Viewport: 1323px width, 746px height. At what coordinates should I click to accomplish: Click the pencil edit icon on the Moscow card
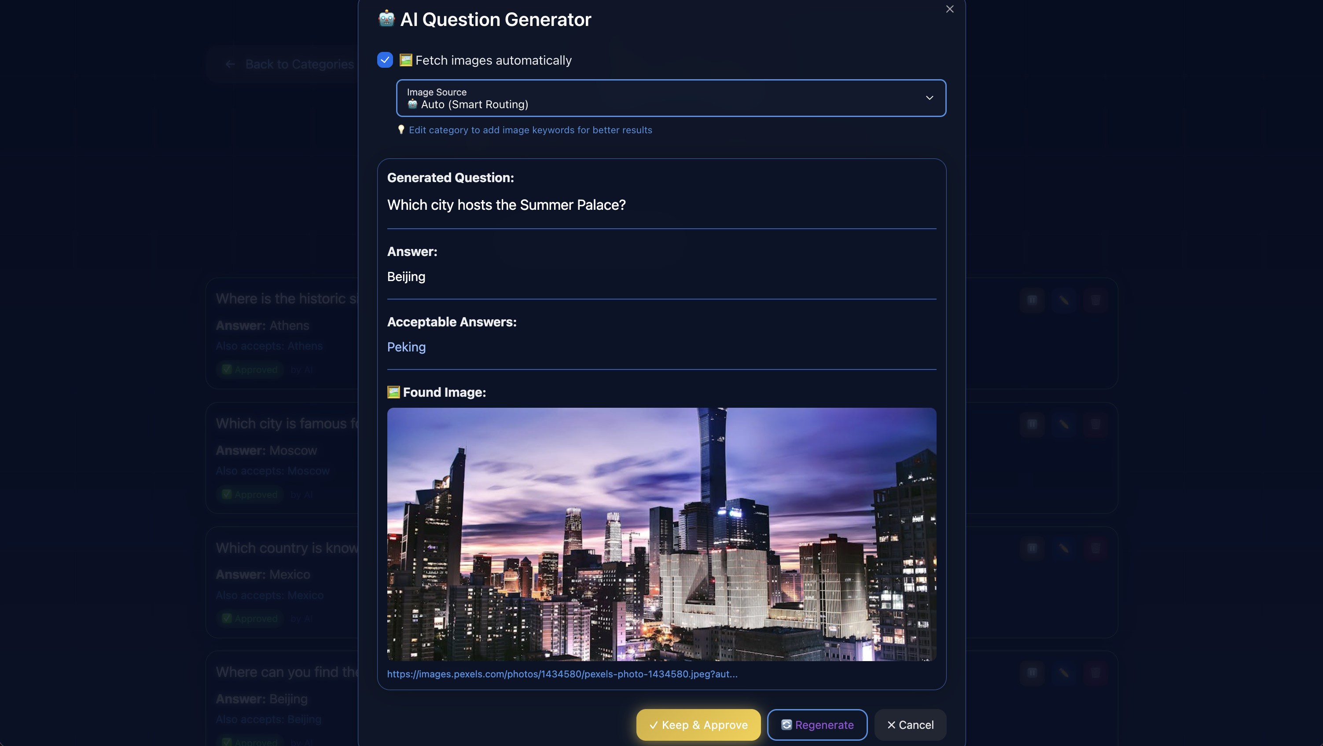click(1064, 424)
